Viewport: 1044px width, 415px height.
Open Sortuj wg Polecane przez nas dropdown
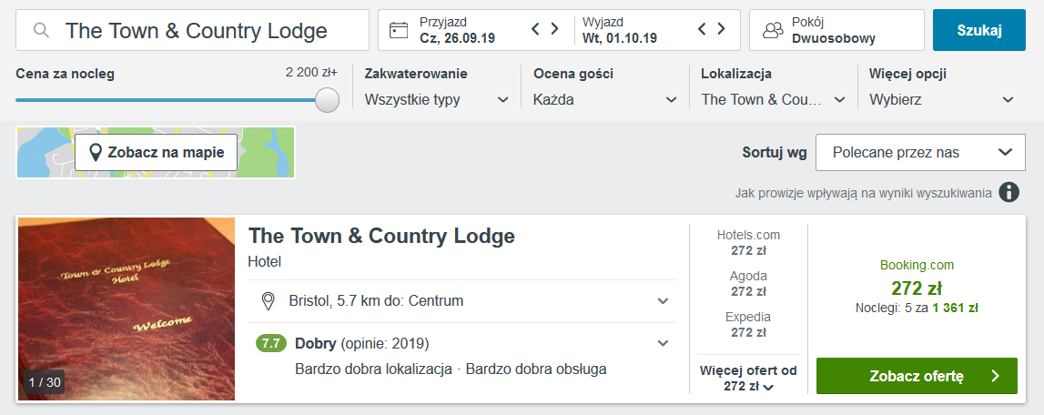point(920,153)
